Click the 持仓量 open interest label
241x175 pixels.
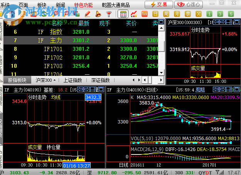(x=53, y=147)
